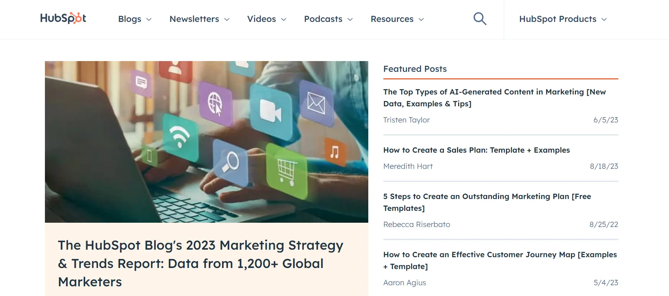Click the Featured Posts heading
This screenshot has height=296, width=669.
(x=415, y=69)
